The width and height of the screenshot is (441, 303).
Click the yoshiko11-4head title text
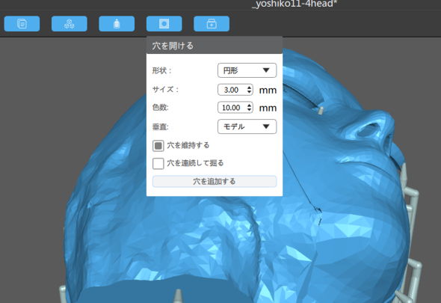click(294, 4)
